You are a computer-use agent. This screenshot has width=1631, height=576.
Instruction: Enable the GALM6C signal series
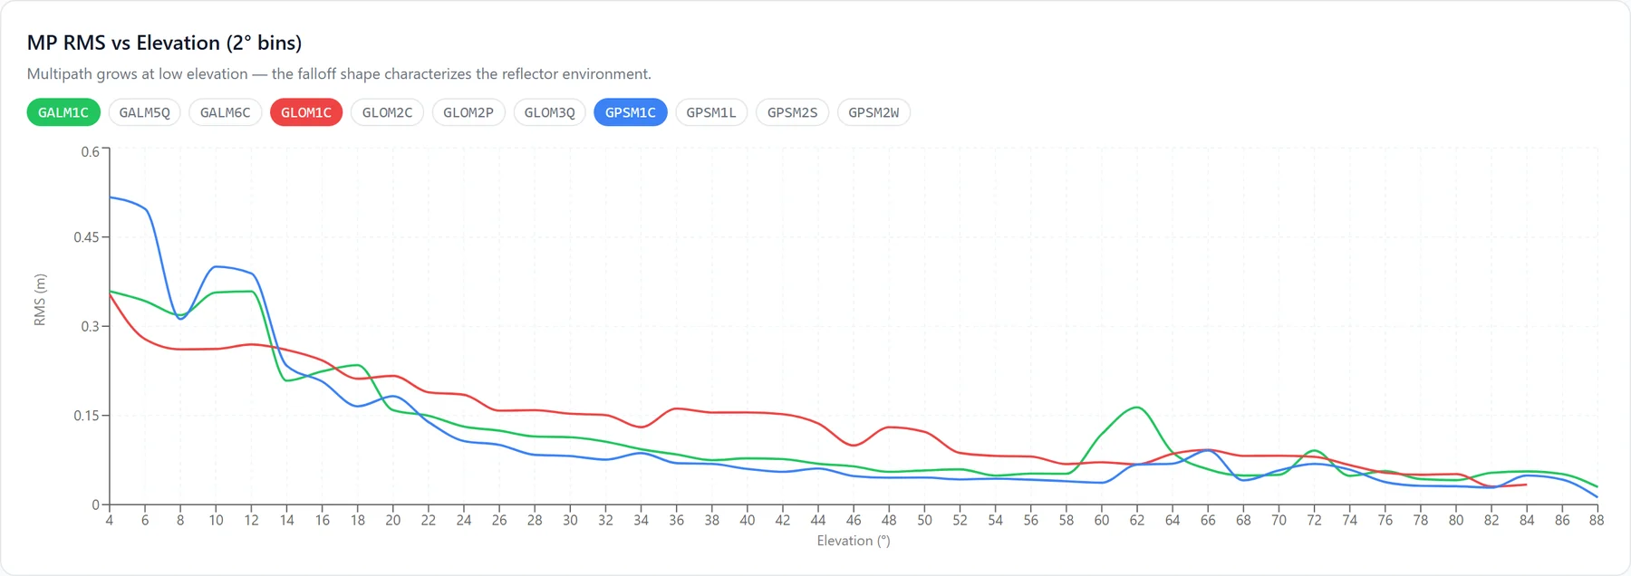click(x=226, y=112)
